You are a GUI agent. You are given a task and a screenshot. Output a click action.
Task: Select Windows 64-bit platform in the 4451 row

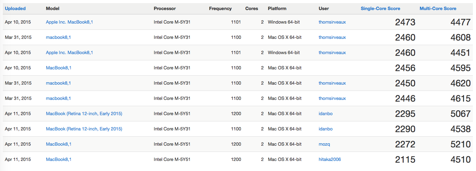point(284,52)
